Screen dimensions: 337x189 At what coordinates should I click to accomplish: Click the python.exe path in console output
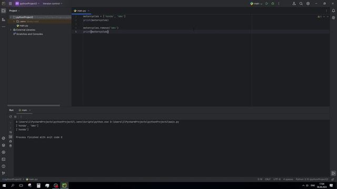[x=62, y=122]
